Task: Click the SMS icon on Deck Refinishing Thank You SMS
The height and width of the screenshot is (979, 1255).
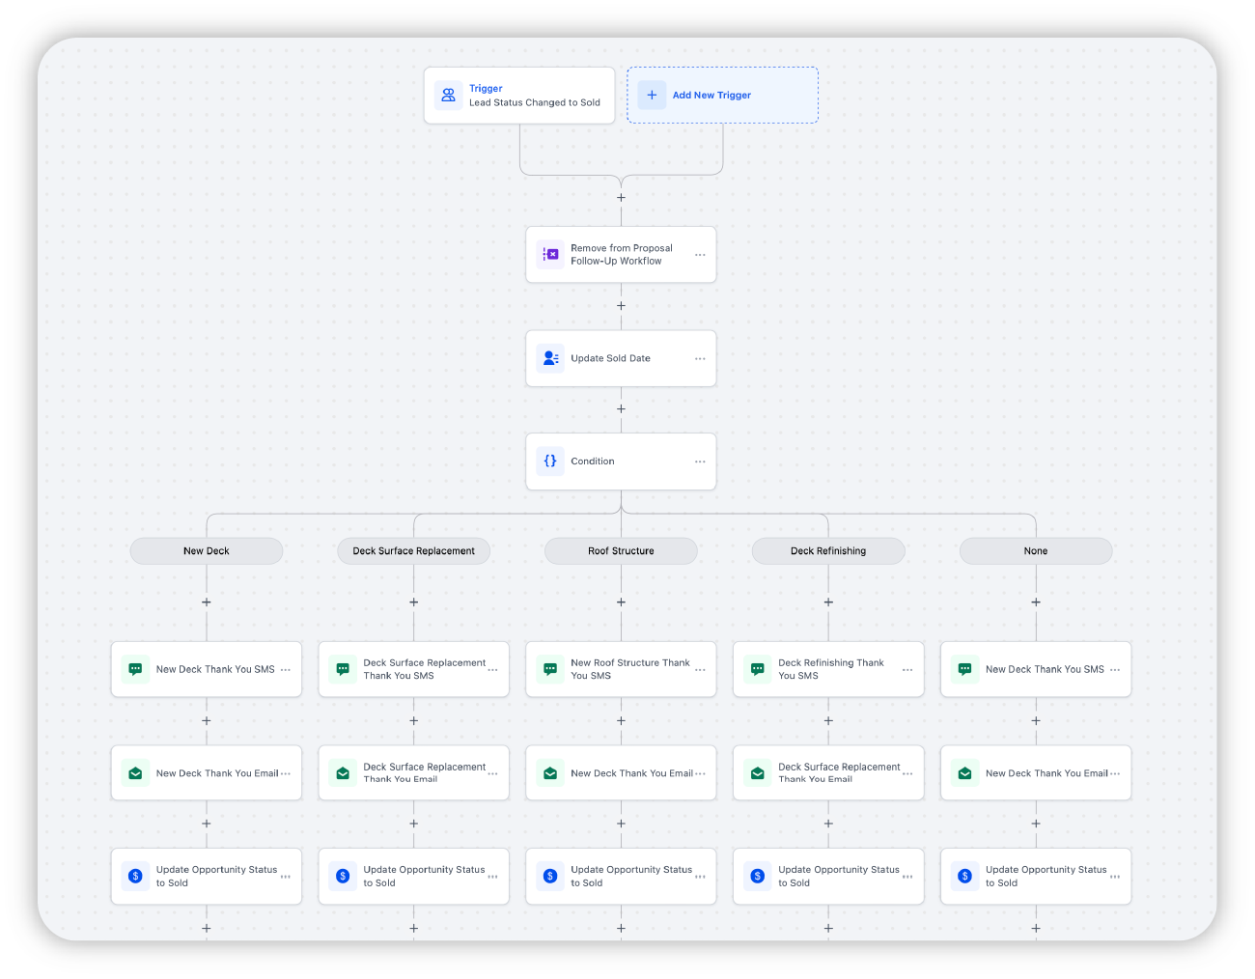Action: tap(757, 668)
